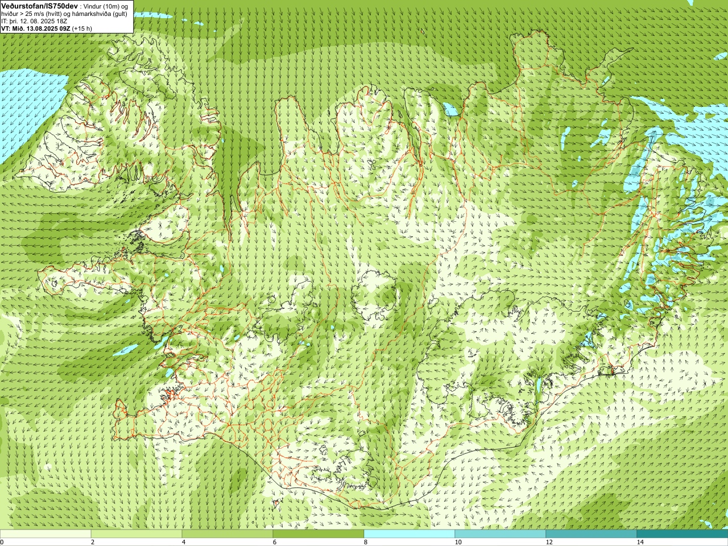
Task: Choose the dark green 6–8 m/s legend swatch
Action: point(318,534)
